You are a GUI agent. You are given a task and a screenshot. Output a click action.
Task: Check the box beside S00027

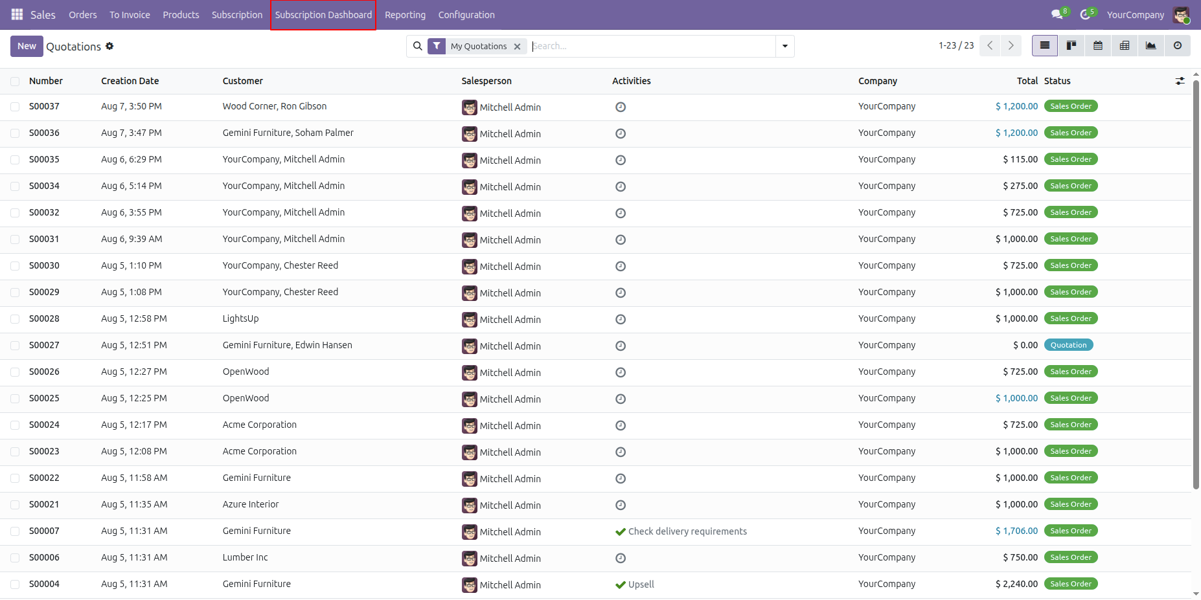pyautogui.click(x=15, y=346)
